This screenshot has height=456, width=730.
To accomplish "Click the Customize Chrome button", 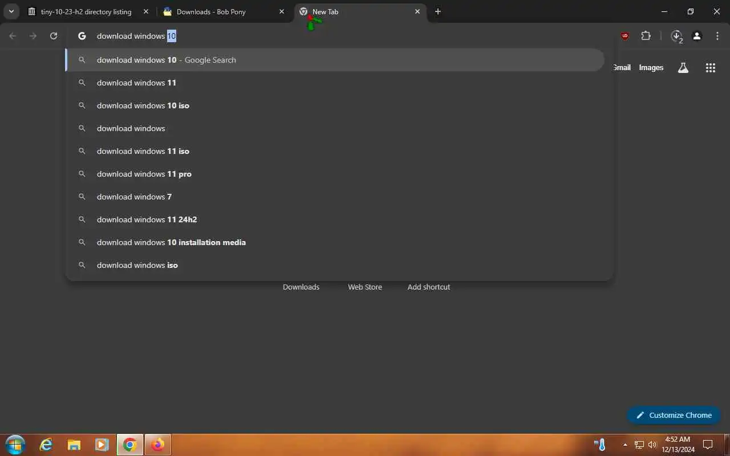I will click(x=674, y=415).
